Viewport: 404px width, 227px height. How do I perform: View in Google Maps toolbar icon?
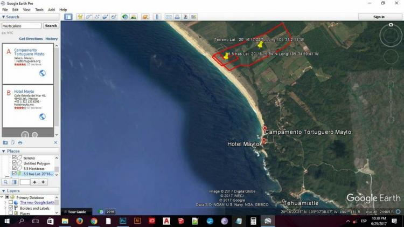194,17
